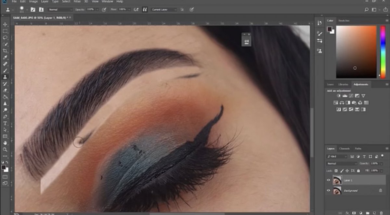Open the Image menu
The height and width of the screenshot is (215, 390).
click(33, 2)
